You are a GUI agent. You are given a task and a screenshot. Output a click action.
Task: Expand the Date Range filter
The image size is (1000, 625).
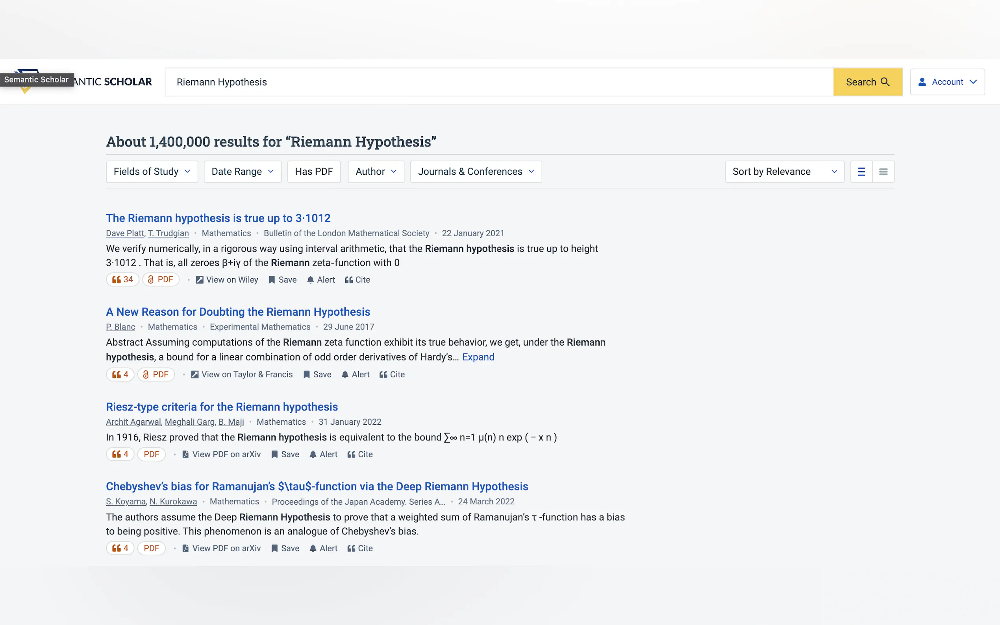click(242, 172)
